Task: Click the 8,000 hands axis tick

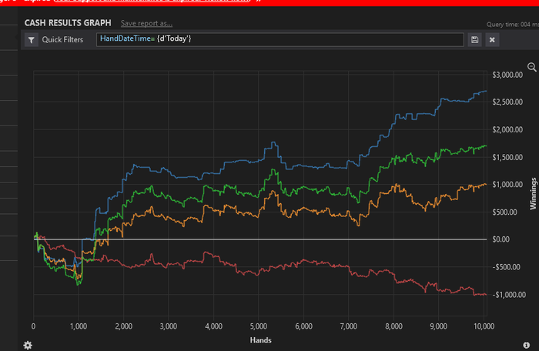Action: point(393,326)
